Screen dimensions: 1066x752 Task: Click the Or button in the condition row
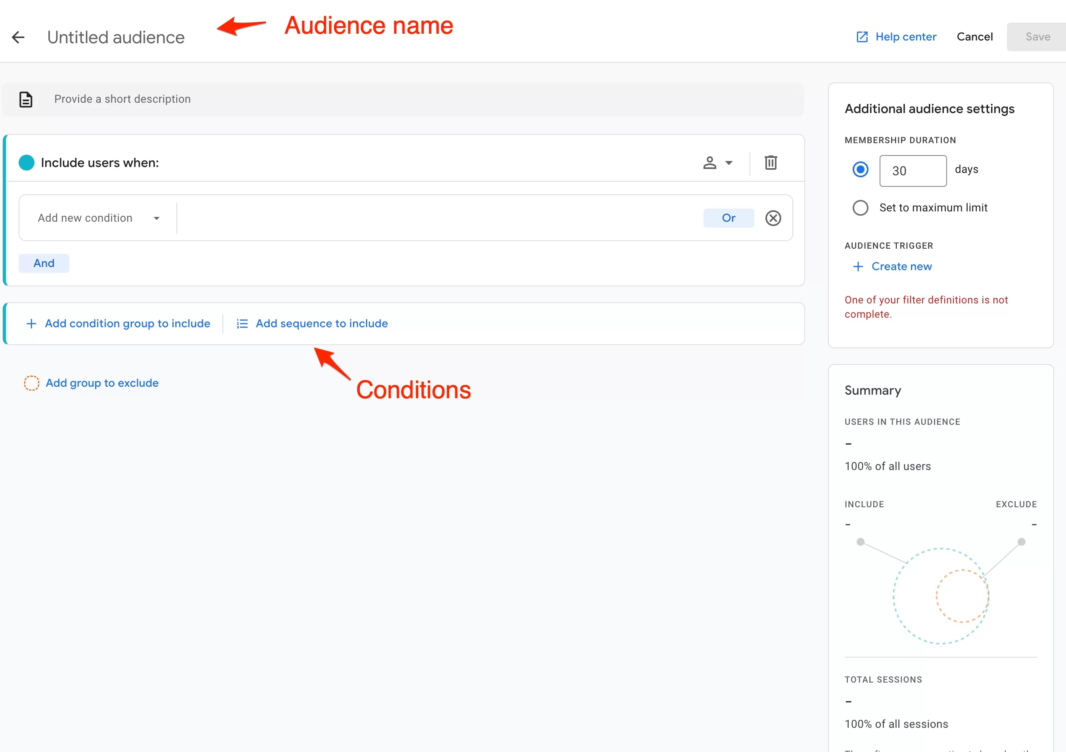coord(729,218)
